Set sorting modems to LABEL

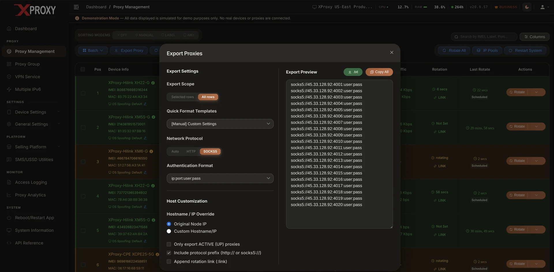(x=168, y=35)
